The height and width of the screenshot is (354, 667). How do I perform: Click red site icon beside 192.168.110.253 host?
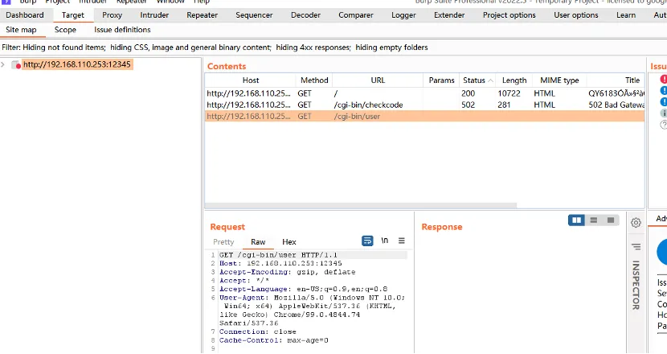pos(16,65)
